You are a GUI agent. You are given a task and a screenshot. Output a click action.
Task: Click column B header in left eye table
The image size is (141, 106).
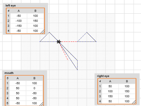point(36,11)
